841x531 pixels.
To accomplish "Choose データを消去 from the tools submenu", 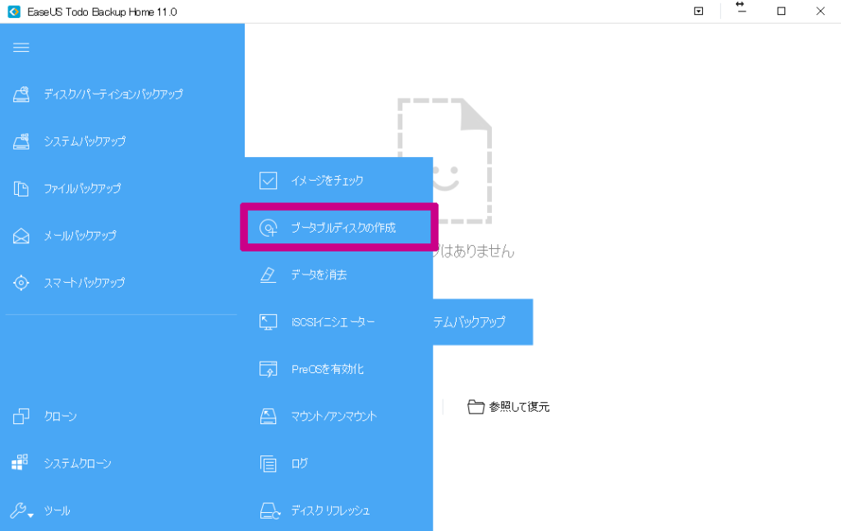I will pyautogui.click(x=319, y=275).
